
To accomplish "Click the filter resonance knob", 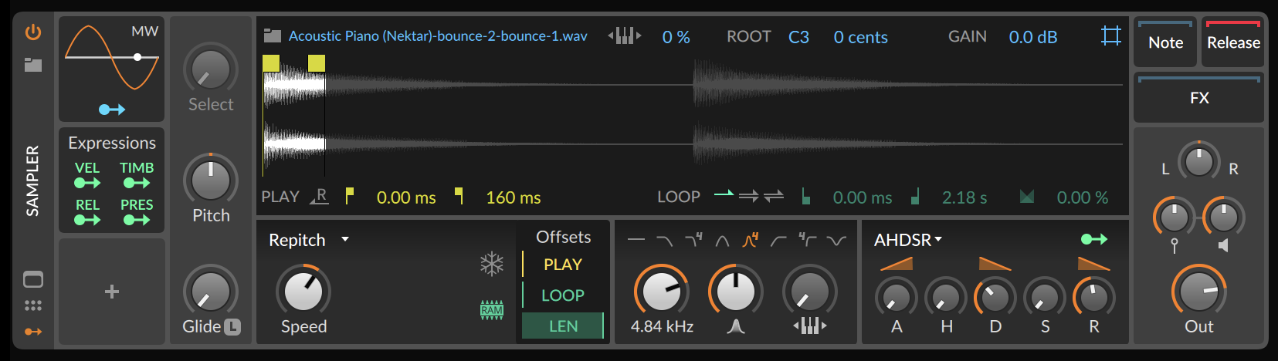I will click(x=736, y=292).
